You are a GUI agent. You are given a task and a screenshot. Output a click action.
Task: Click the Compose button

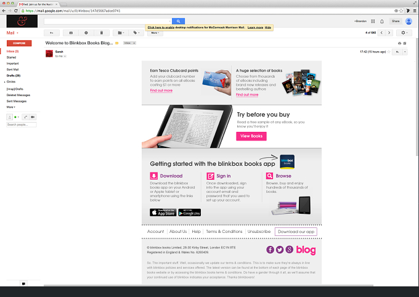19,43
